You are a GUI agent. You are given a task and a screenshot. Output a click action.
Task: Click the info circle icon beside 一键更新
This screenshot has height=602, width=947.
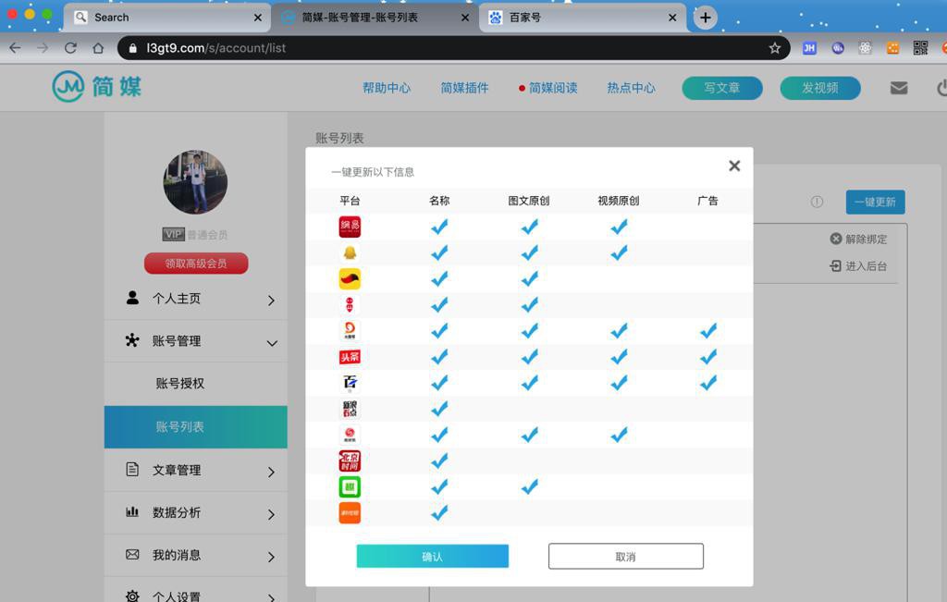pos(817,202)
